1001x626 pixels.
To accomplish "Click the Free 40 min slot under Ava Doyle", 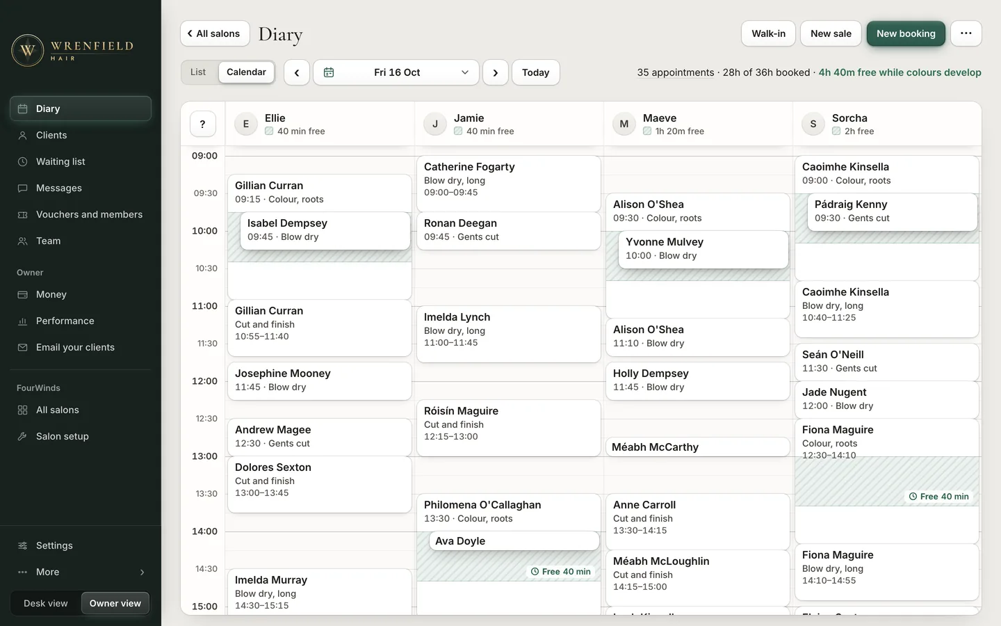I will click(x=561, y=572).
